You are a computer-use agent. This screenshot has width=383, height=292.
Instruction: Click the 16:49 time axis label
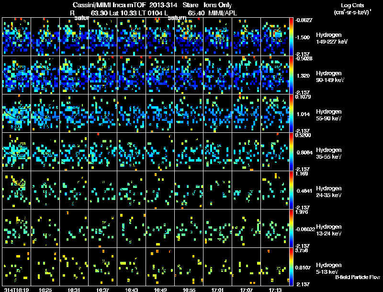tap(160, 290)
